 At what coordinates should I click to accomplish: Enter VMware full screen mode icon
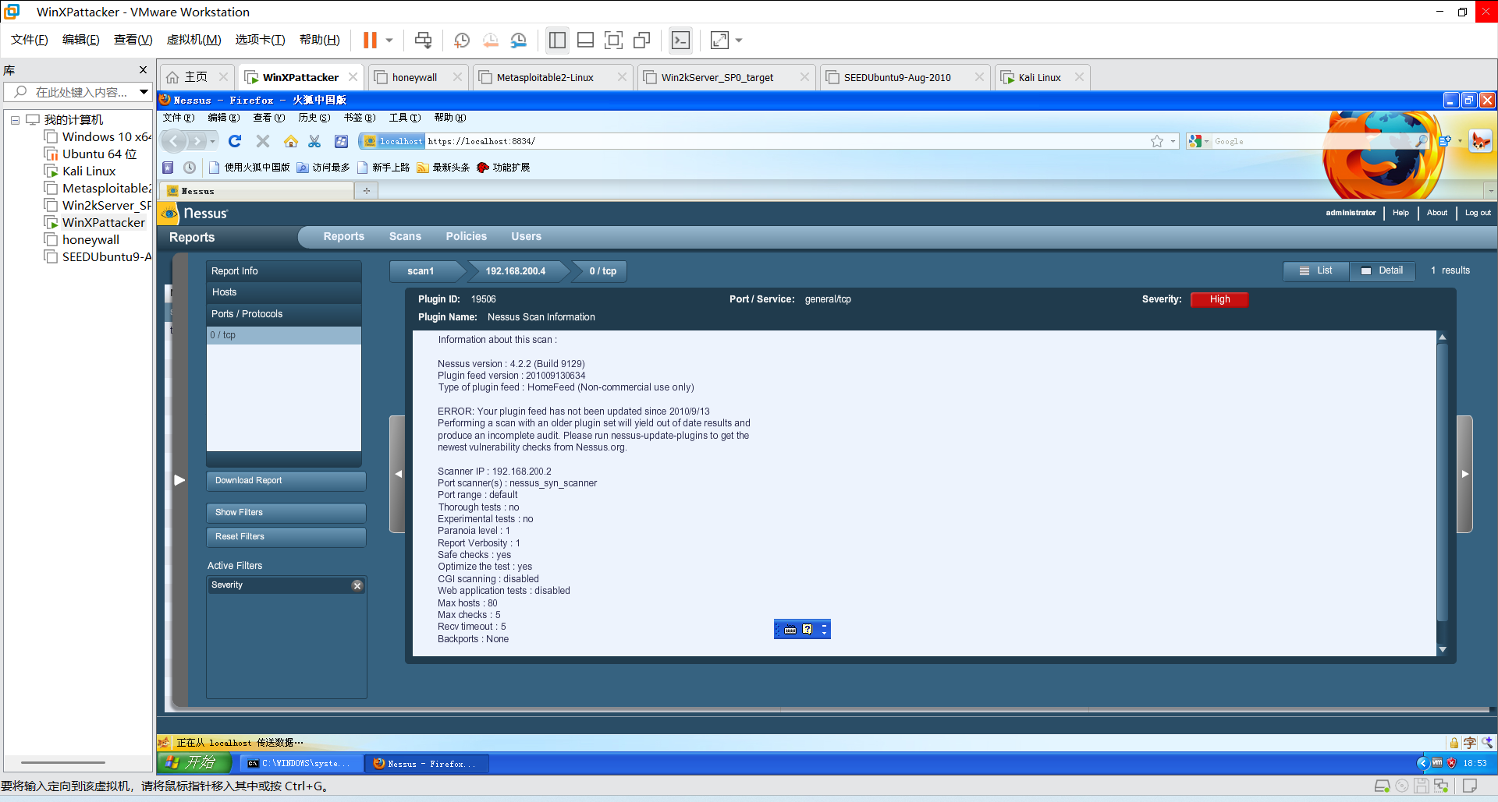click(x=613, y=40)
